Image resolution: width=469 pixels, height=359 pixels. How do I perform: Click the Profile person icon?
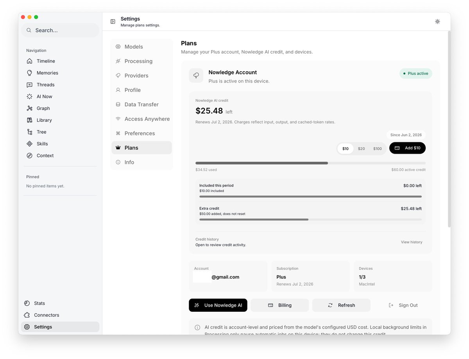[x=118, y=90]
